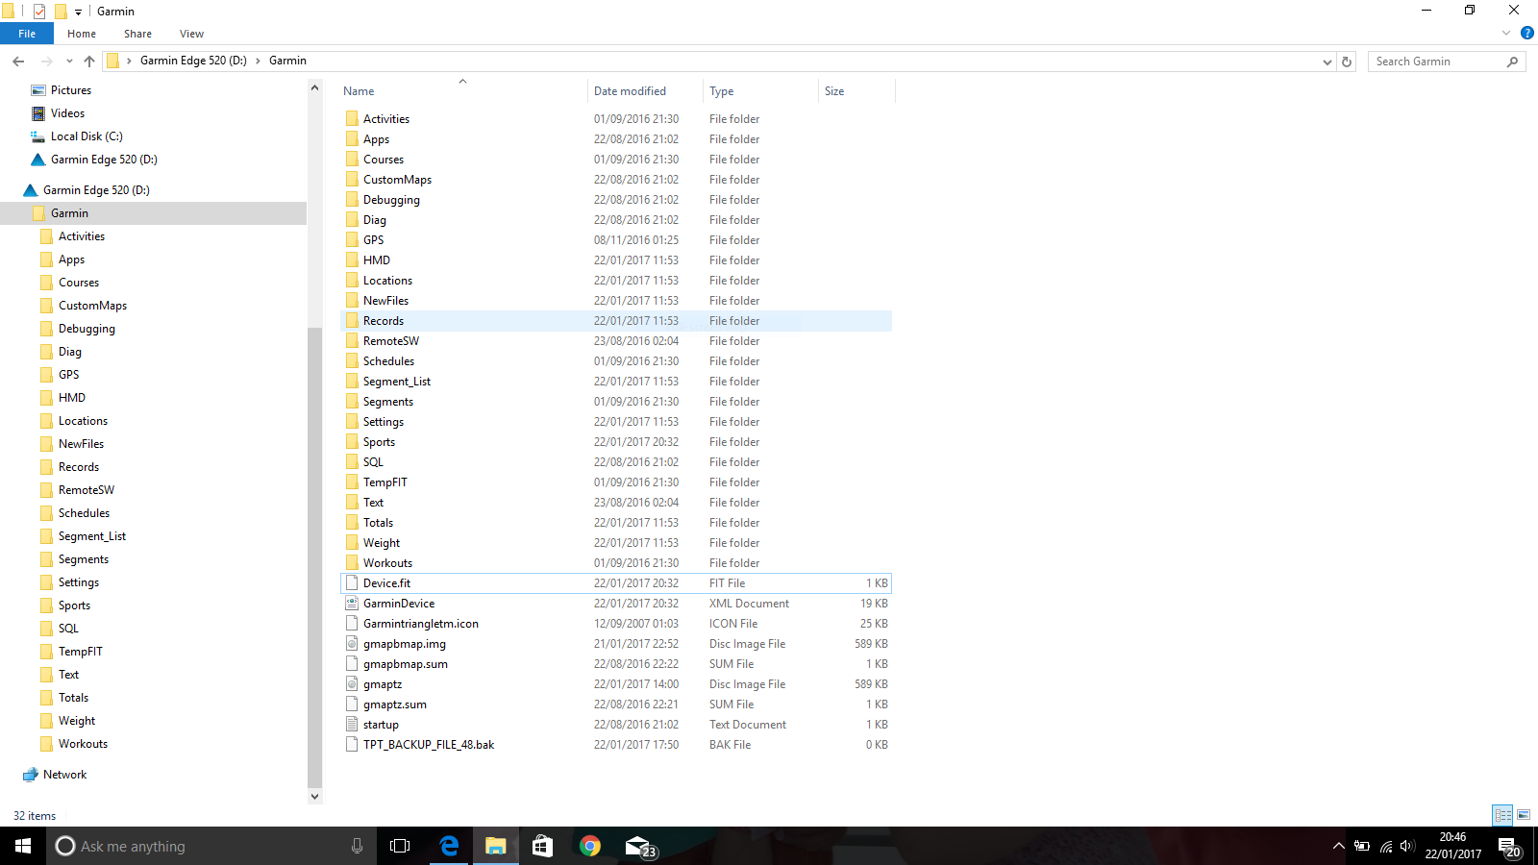Click the navigation pane scrollbar thumb
Screen dimensions: 1538x865
pos(314,557)
